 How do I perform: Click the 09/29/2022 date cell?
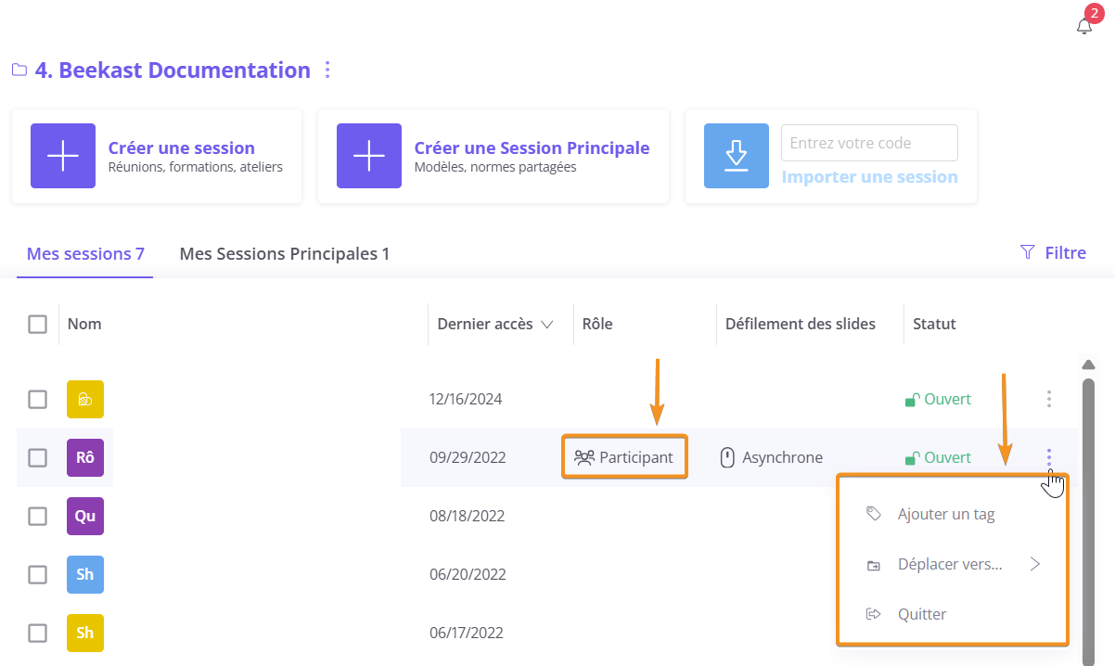click(x=468, y=457)
